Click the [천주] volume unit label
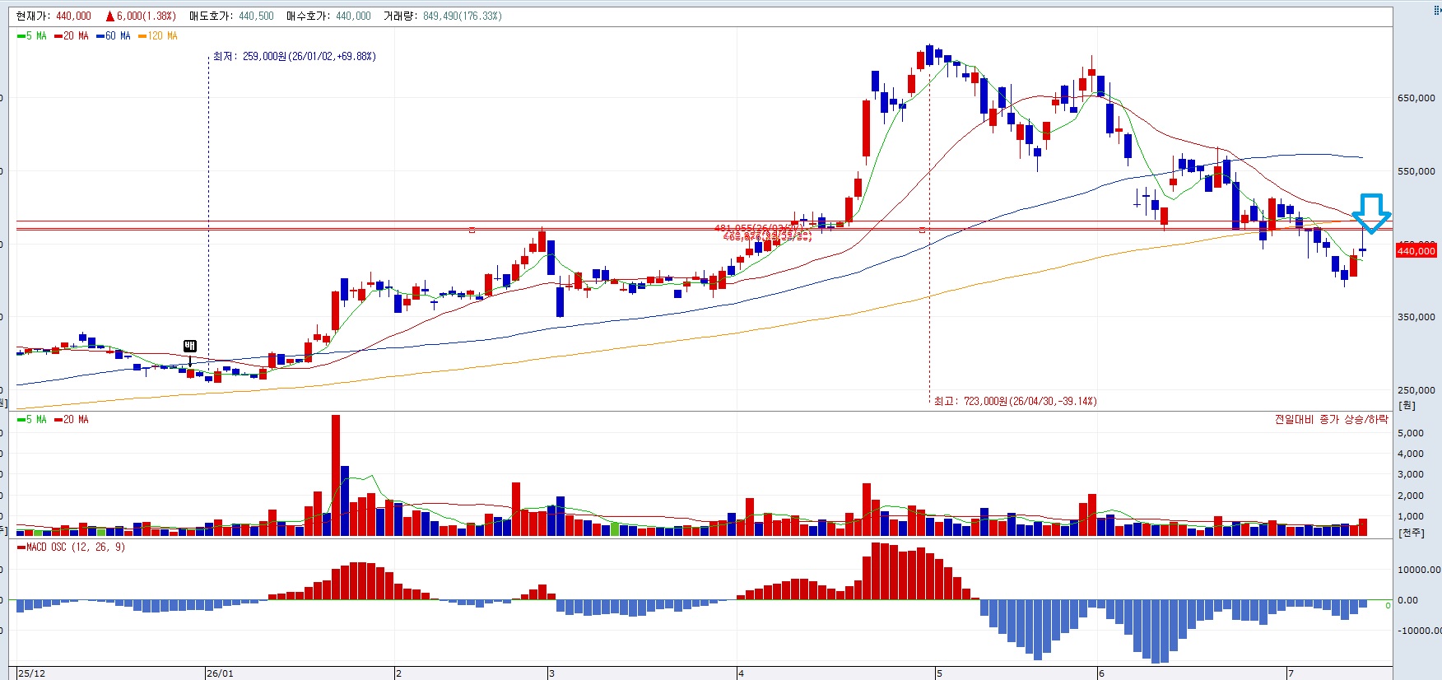This screenshot has width=1442, height=680. 1412,533
